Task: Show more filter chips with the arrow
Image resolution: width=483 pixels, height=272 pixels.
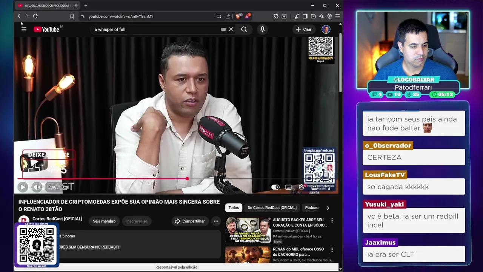Action: pos(328,208)
